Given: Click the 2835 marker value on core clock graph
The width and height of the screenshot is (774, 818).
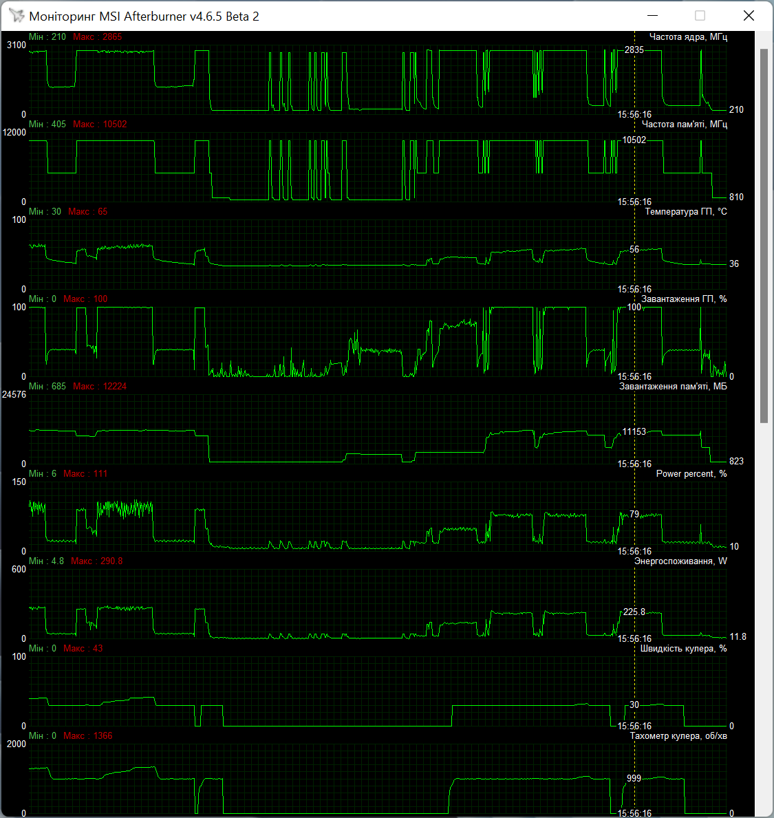Looking at the screenshot, I should pyautogui.click(x=634, y=50).
